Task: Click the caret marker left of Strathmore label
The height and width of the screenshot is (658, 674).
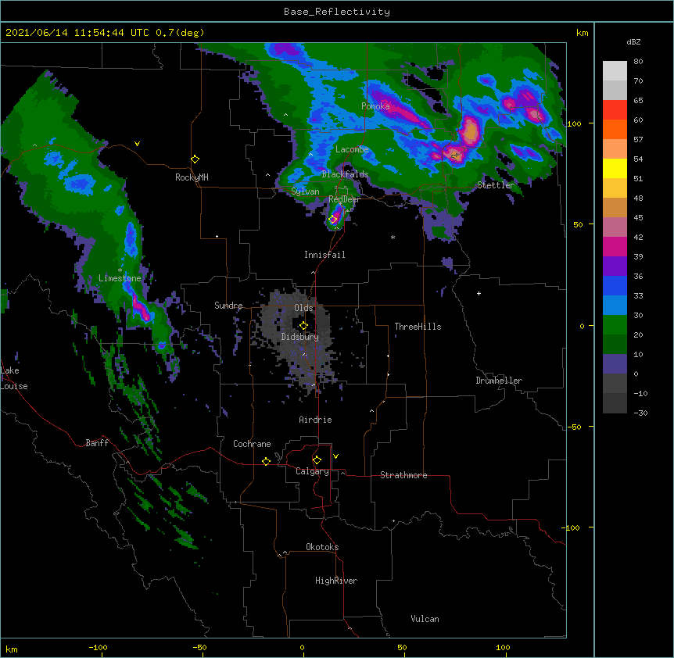Action: pos(342,473)
